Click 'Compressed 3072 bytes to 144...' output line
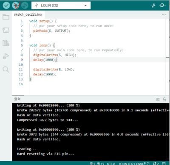170x165 pixels. coord(47,120)
